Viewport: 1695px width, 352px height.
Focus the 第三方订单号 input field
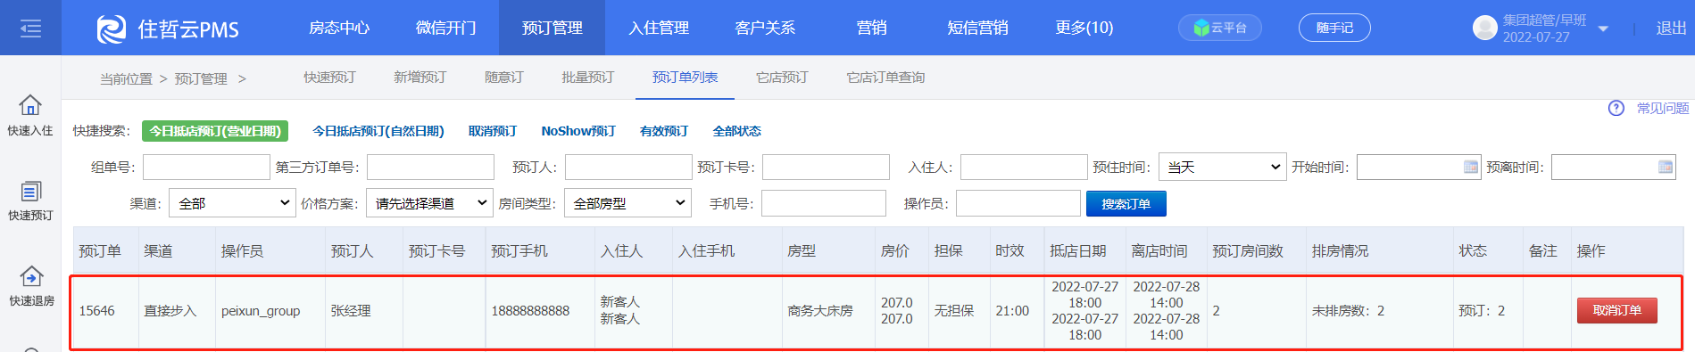click(x=430, y=167)
